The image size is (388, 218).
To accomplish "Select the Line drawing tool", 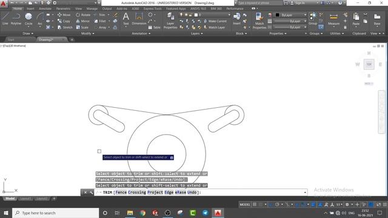I will (5, 19).
